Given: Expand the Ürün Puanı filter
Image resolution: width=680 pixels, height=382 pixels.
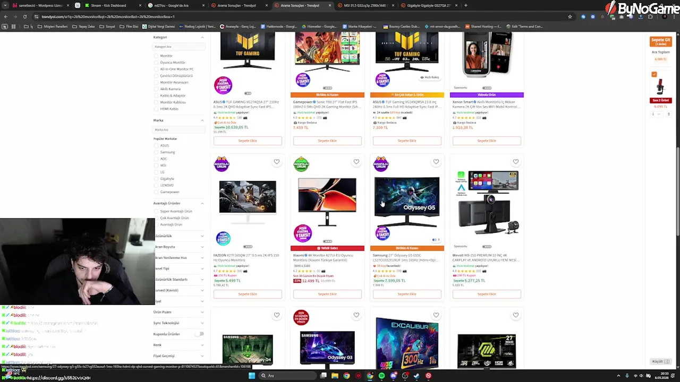Looking at the screenshot, I should coord(202,312).
